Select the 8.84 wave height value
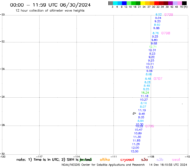 point(140,121)
